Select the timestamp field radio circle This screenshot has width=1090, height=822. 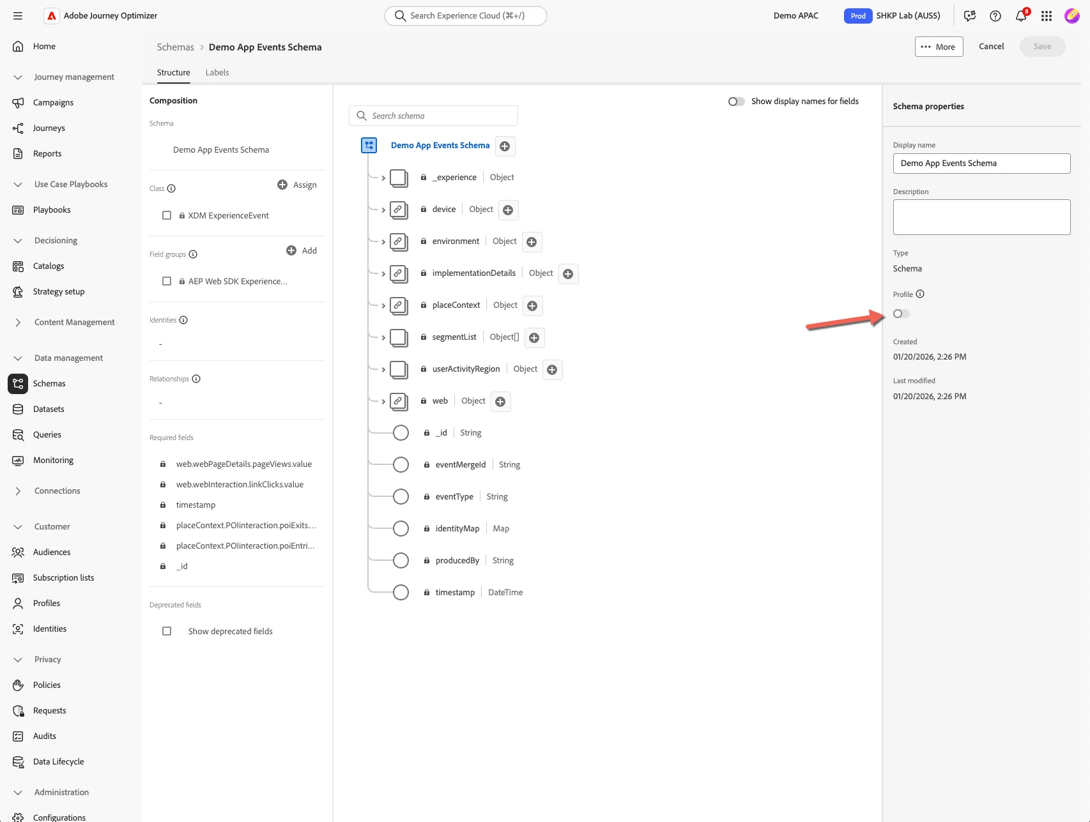[401, 593]
